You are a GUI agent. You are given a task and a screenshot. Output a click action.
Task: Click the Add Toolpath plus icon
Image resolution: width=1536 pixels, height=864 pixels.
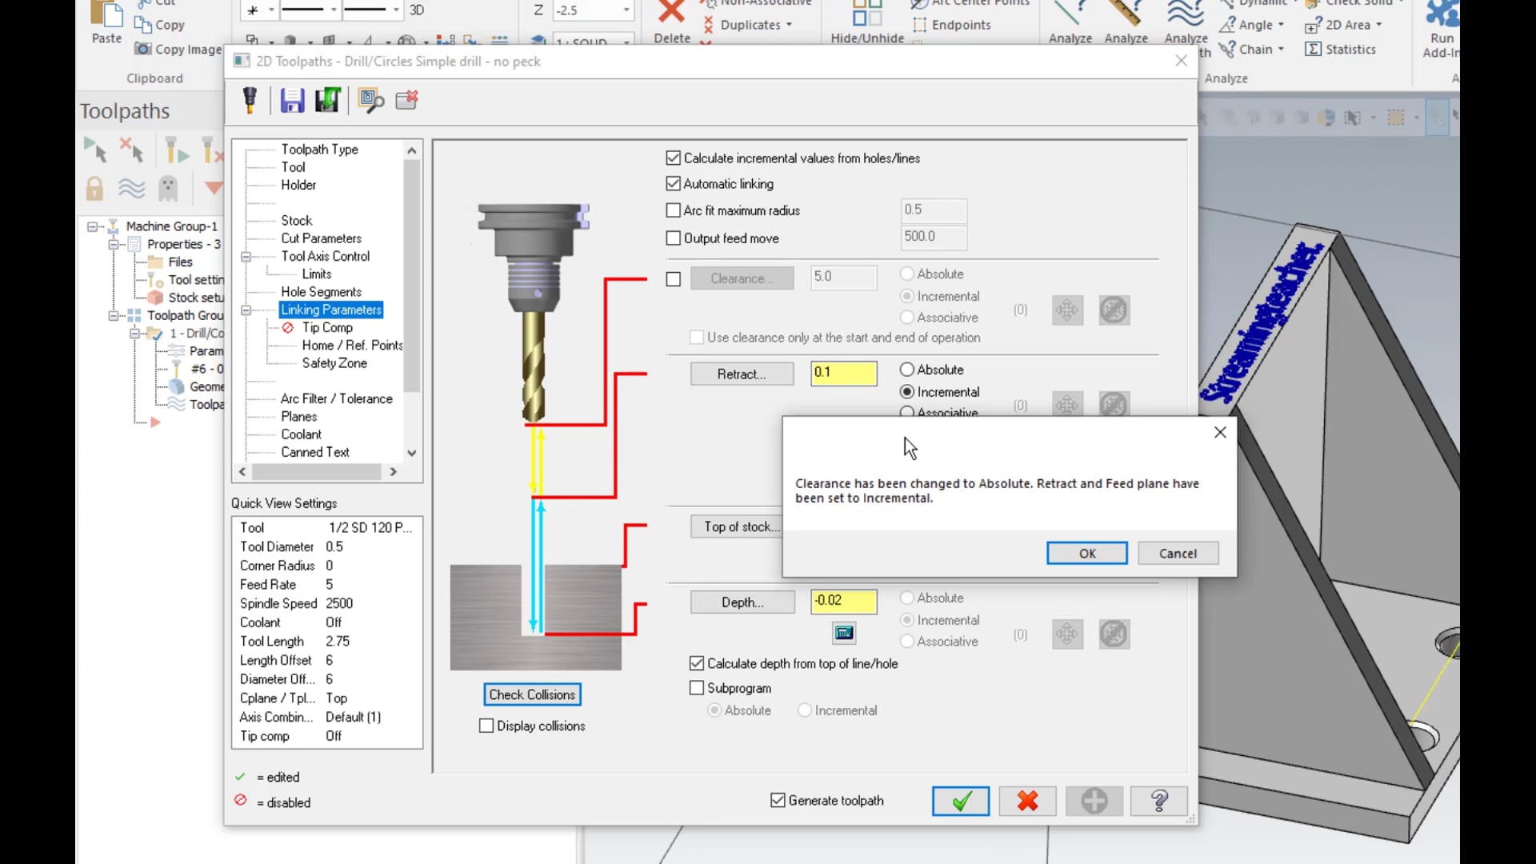click(1094, 801)
